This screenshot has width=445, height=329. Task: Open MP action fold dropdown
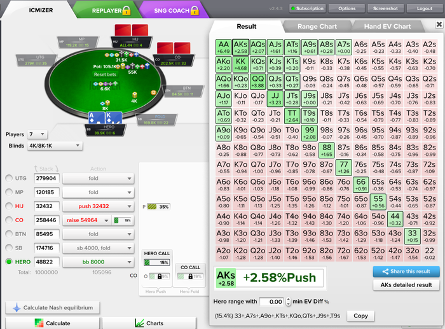[98, 192]
